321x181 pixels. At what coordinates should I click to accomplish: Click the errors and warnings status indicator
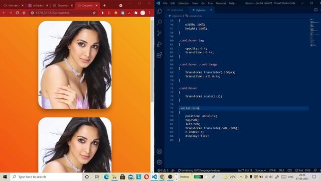click(163, 170)
